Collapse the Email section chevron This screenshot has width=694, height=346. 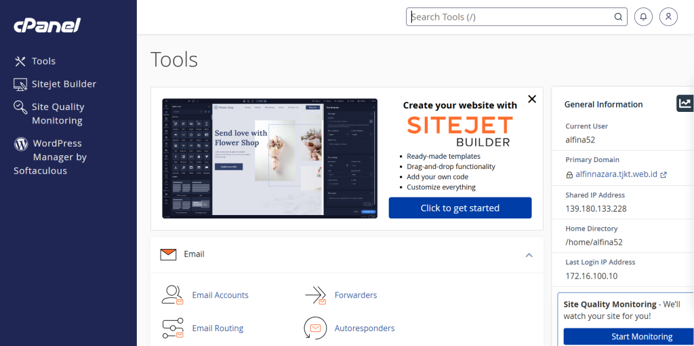tap(529, 255)
